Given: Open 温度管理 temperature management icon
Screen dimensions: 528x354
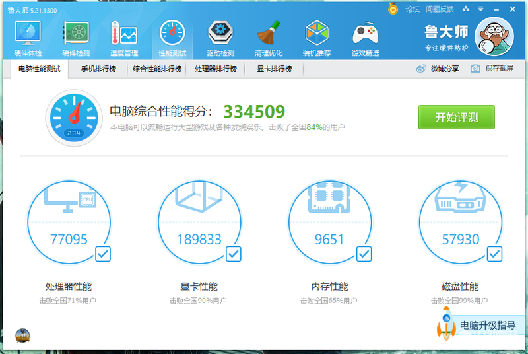Looking at the screenshot, I should pyautogui.click(x=124, y=39).
